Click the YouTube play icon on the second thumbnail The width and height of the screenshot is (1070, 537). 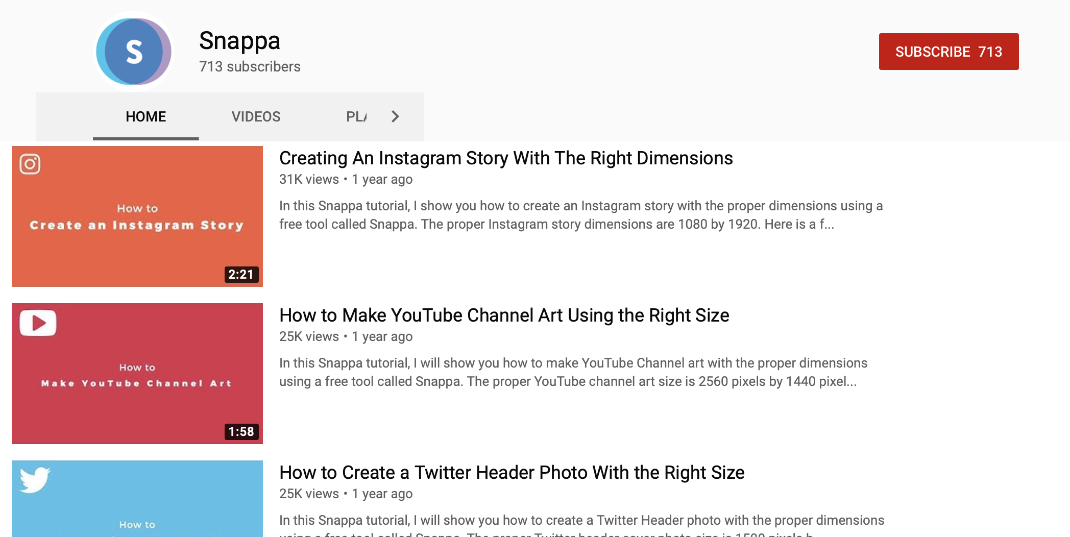(x=38, y=323)
